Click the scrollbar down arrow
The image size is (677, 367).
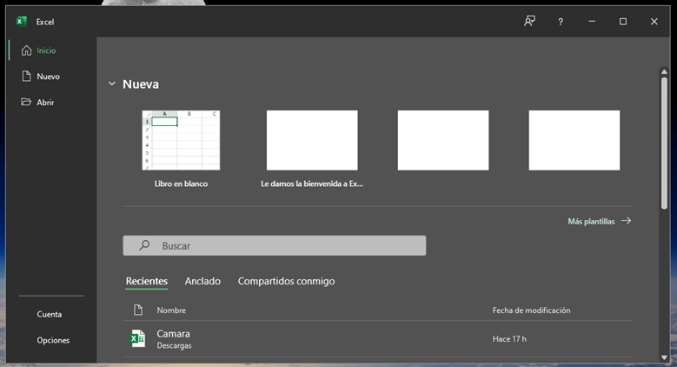[x=664, y=357]
